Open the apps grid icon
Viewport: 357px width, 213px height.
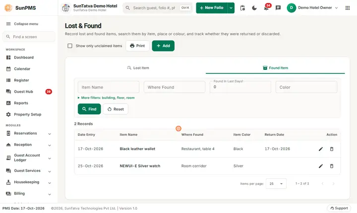348,8
